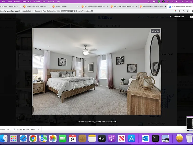
Task: Open Maps from the Dock
Action: click(43, 138)
